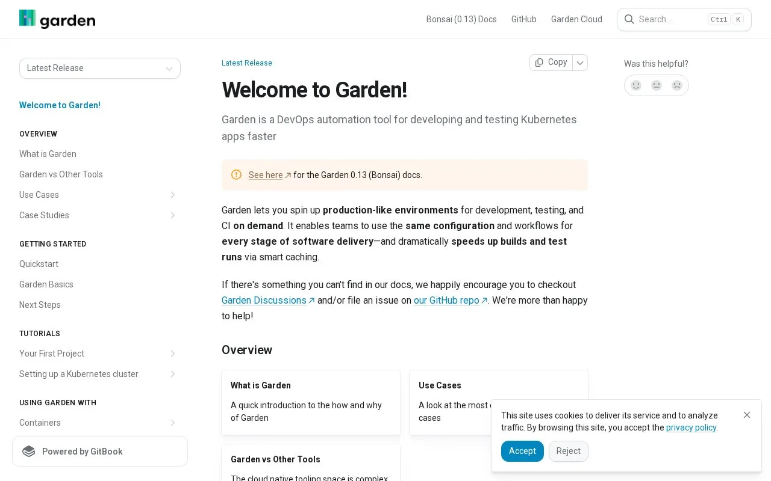The width and height of the screenshot is (771, 481).
Task: Click Use Cases label in sidebar
Action: pyautogui.click(x=39, y=195)
